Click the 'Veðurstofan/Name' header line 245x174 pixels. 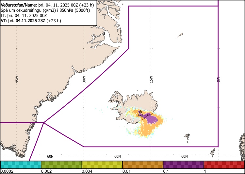[47, 5]
